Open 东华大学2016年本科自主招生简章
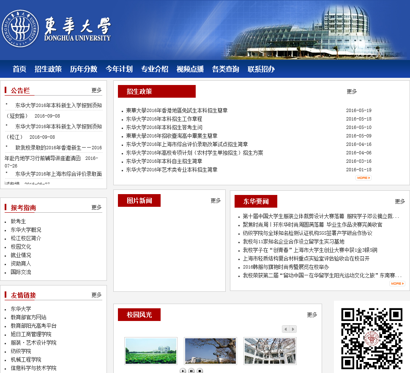Image resolution: width=410 pixels, height=373 pixels. pyautogui.click(x=164, y=161)
